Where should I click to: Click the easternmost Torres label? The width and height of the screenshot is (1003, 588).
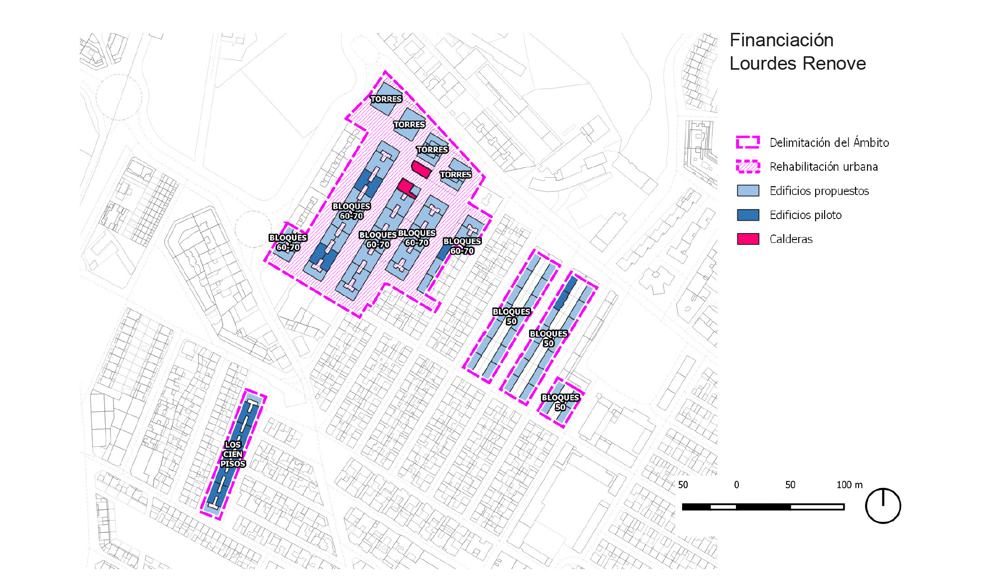pos(455,175)
